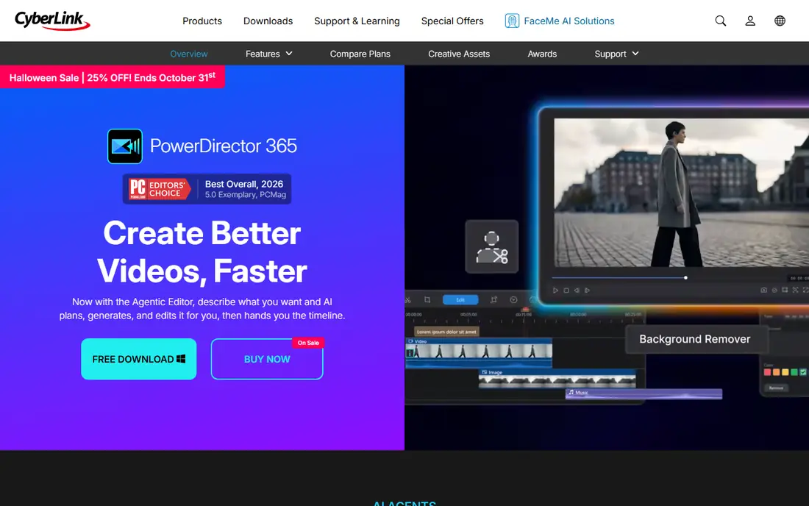This screenshot has height=506, width=809.
Task: Click the red color swatch
Action: [767, 372]
